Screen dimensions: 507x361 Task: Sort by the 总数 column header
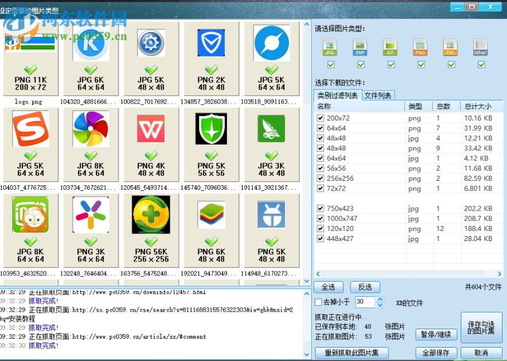click(x=447, y=106)
